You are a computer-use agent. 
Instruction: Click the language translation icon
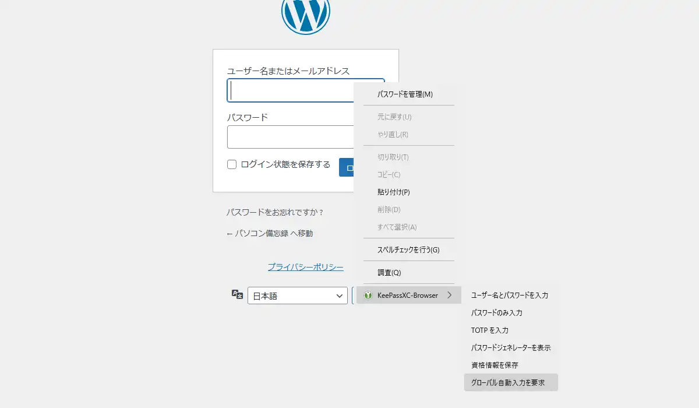[x=237, y=294]
